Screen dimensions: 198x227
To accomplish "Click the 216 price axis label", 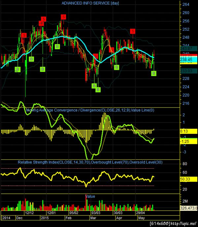I will 186,103.
